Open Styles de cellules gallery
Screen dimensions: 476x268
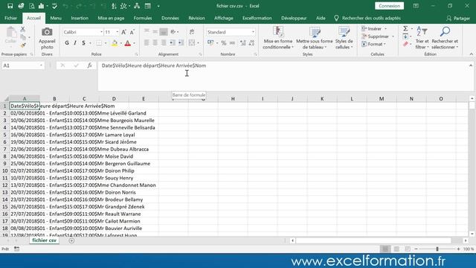(344, 38)
